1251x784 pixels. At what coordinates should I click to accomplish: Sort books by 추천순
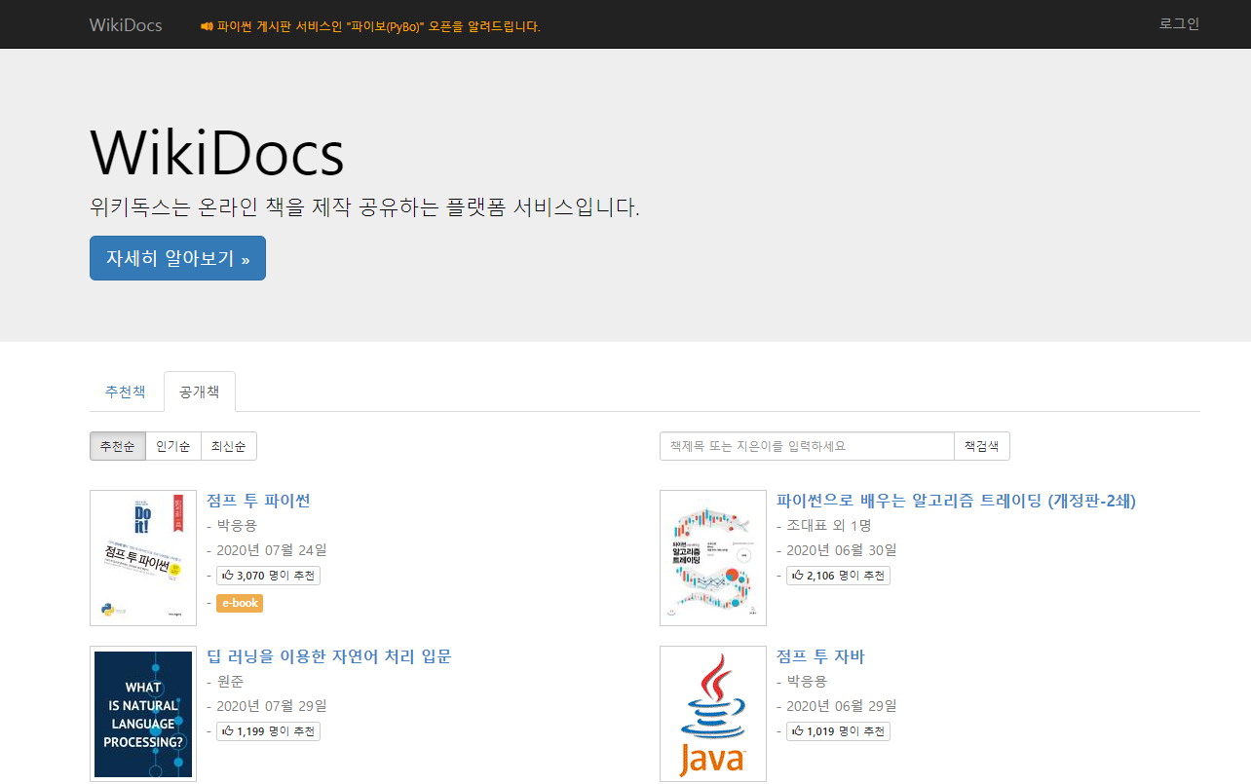pos(118,446)
